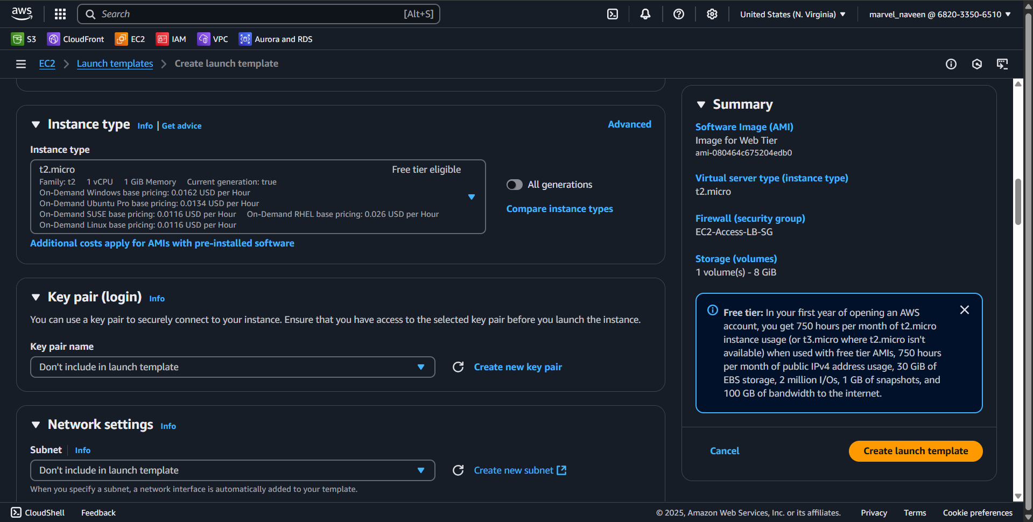Screen dimensions: 1033x522
Task: Click Storage (volumes) summary link
Action: (x=736, y=259)
